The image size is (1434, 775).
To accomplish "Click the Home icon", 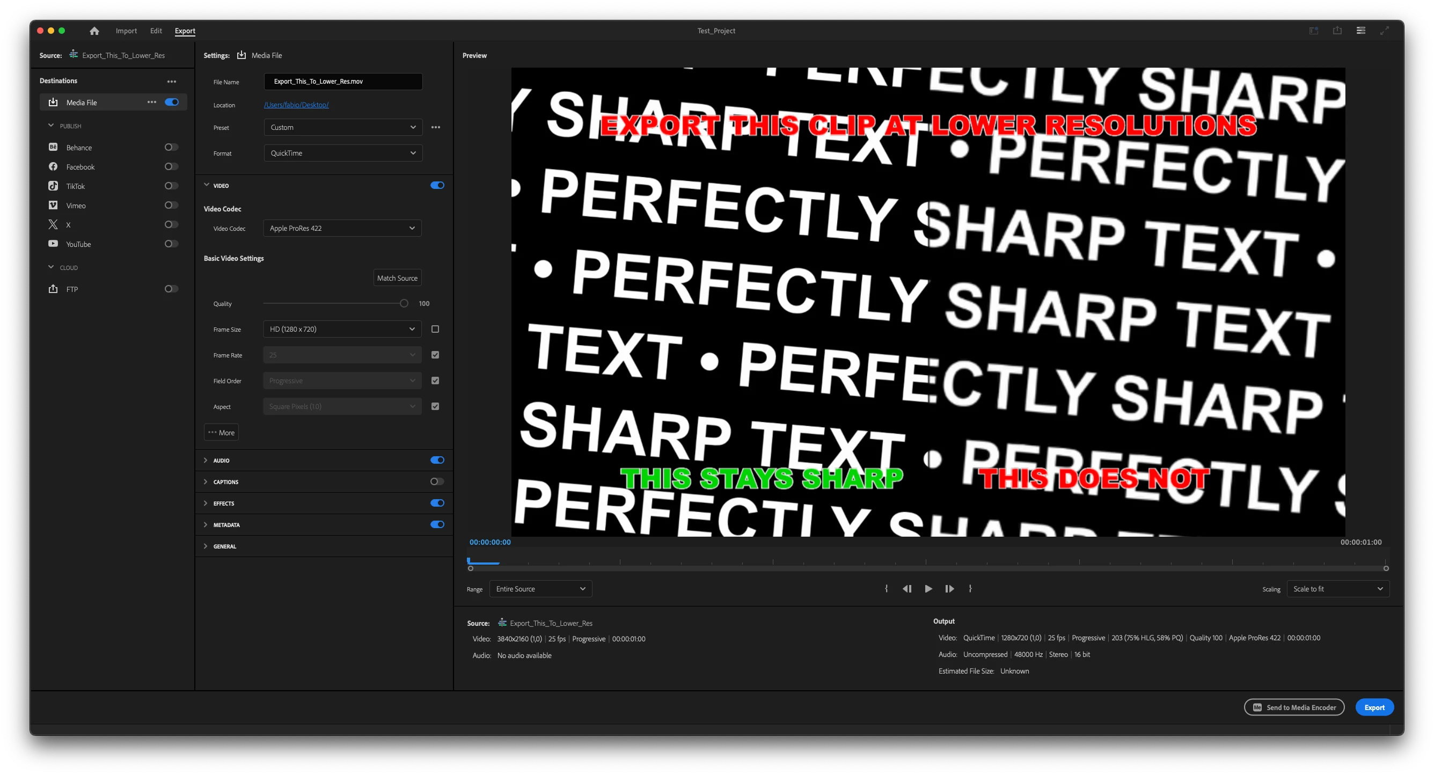I will click(x=94, y=31).
